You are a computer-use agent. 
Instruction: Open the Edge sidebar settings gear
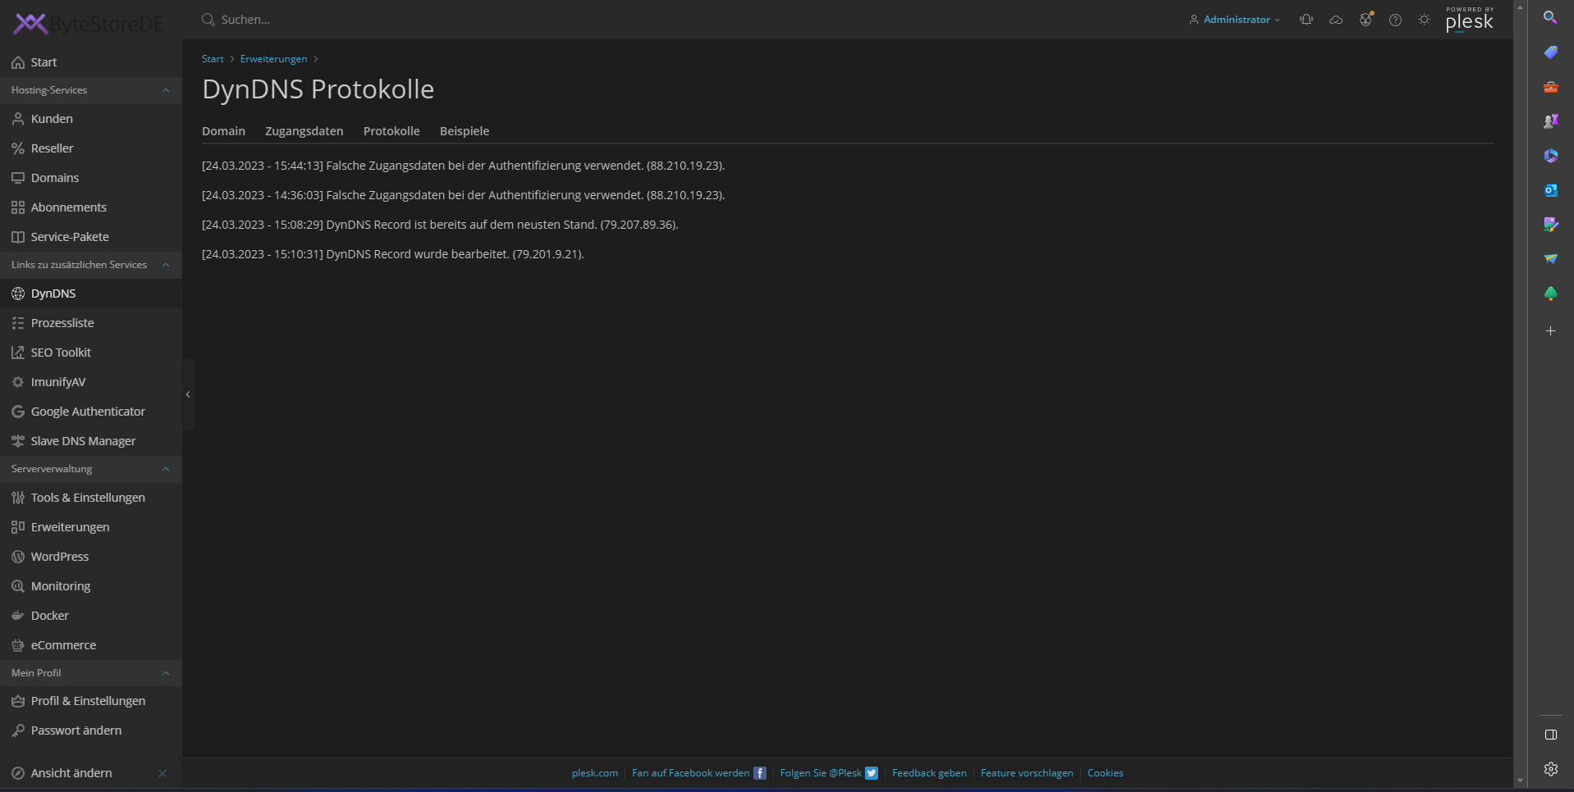tap(1550, 769)
